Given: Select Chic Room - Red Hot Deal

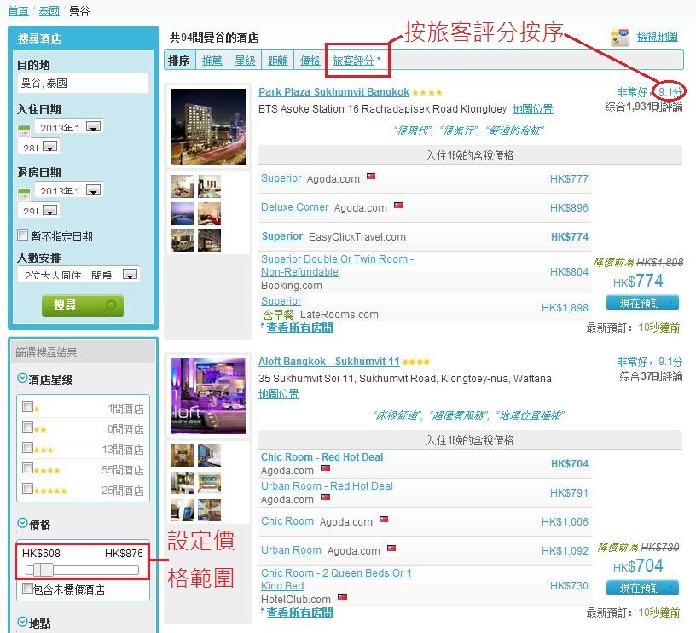Looking at the screenshot, I should click(x=322, y=456).
